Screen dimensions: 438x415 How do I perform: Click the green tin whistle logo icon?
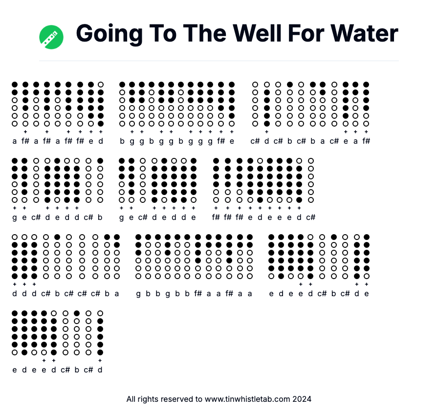coord(51,37)
